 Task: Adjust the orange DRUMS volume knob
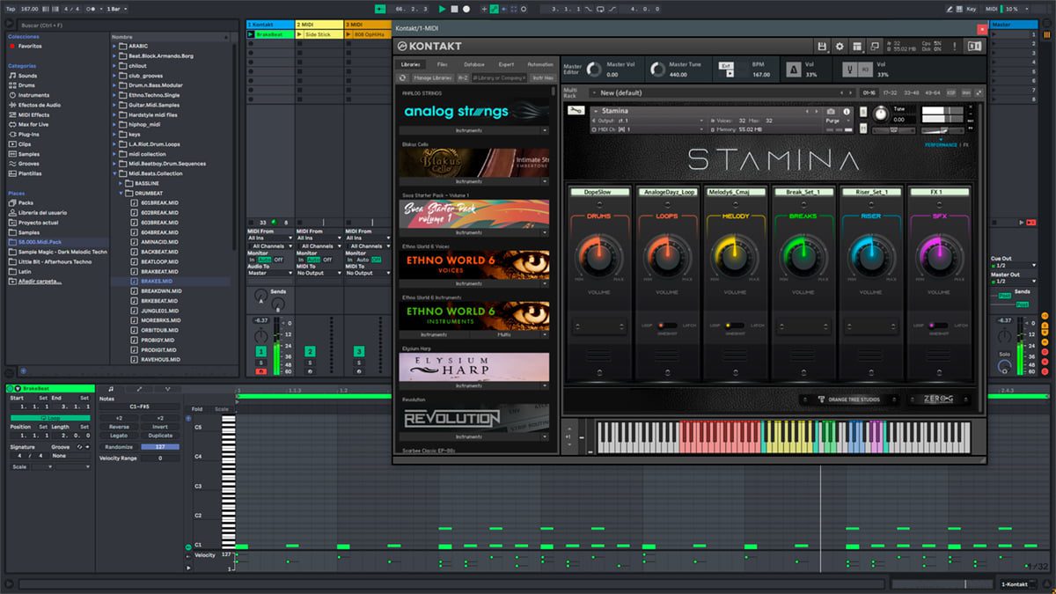click(598, 258)
